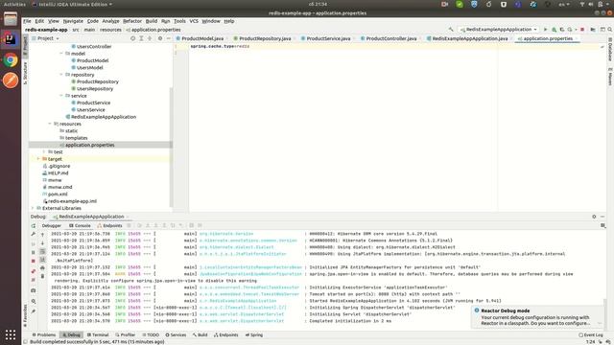Screen dimensions: 614x345
Task: Click the Build project hammer icon
Action: click(451, 30)
